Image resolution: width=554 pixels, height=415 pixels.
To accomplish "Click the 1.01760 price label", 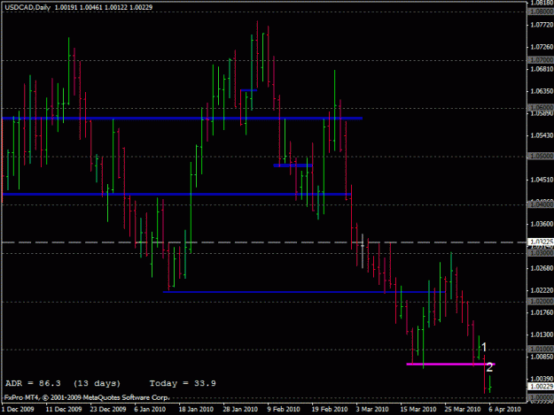I will 542,312.
